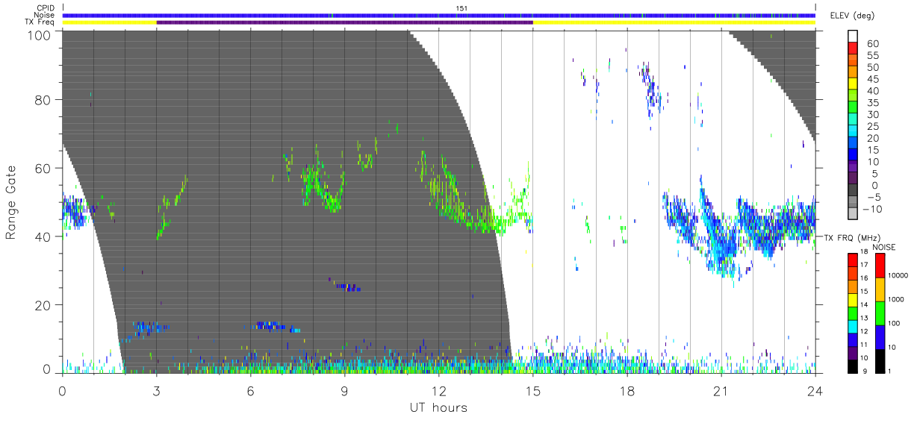Click the UT hours axis title
Image resolution: width=917 pixels, height=423 pixels.
(438, 407)
